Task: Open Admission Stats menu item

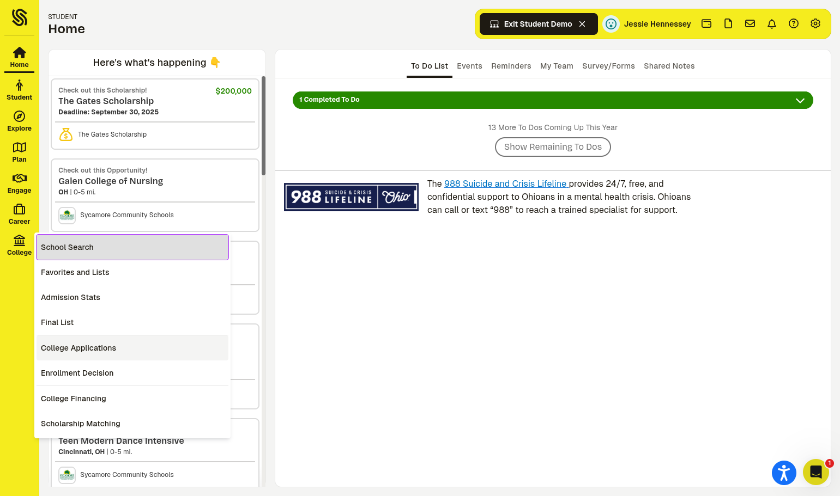Action: (132, 297)
